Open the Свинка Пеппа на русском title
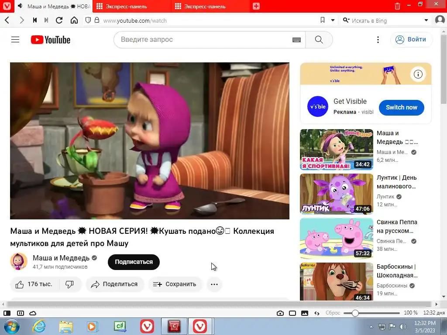 pyautogui.click(x=397, y=226)
